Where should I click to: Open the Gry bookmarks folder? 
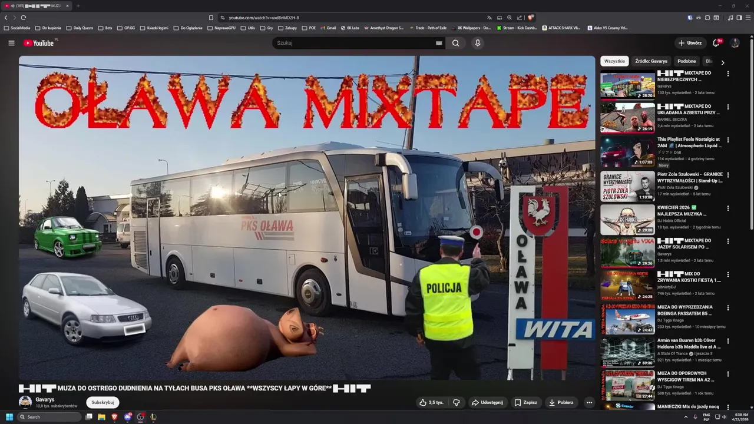pyautogui.click(x=266, y=28)
